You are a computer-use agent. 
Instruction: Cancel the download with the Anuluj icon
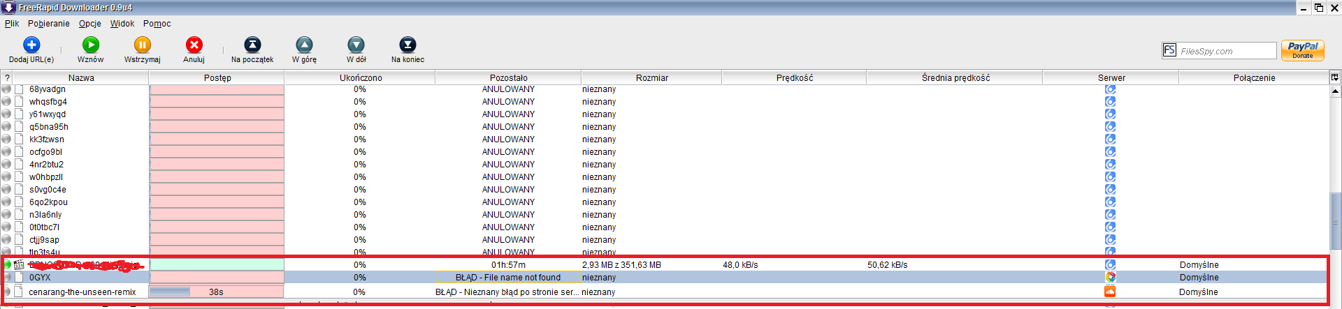tap(194, 45)
